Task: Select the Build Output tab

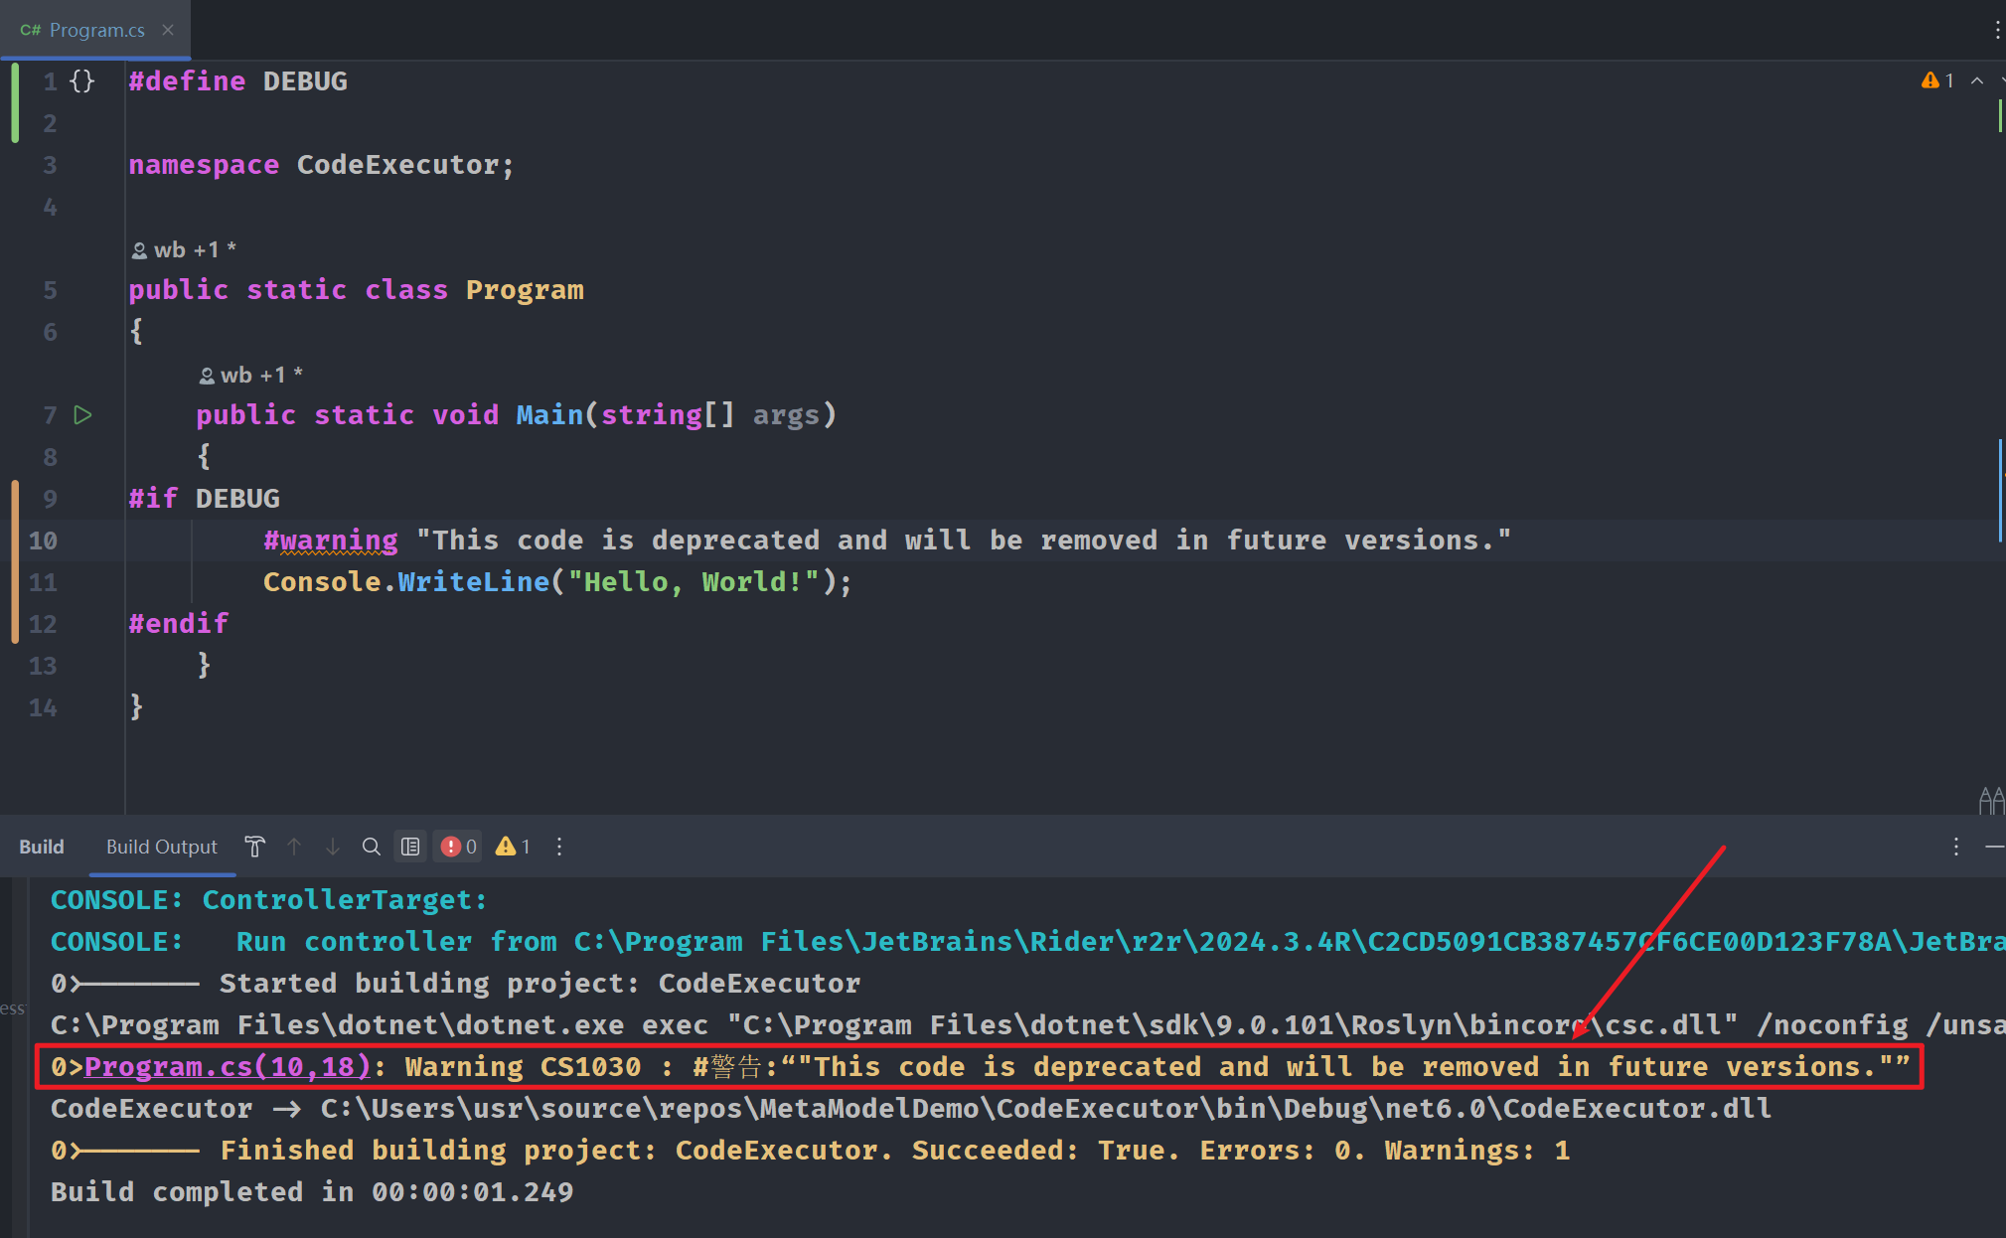Action: tap(162, 847)
